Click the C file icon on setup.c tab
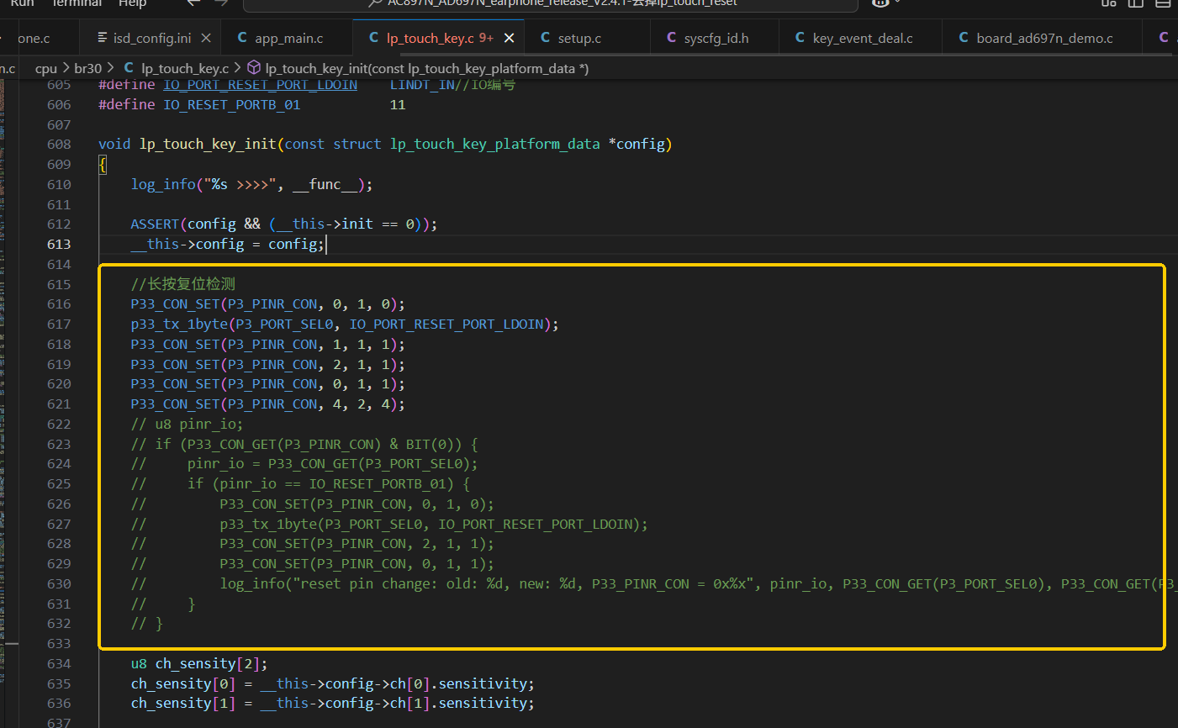1178x728 pixels. (x=546, y=38)
